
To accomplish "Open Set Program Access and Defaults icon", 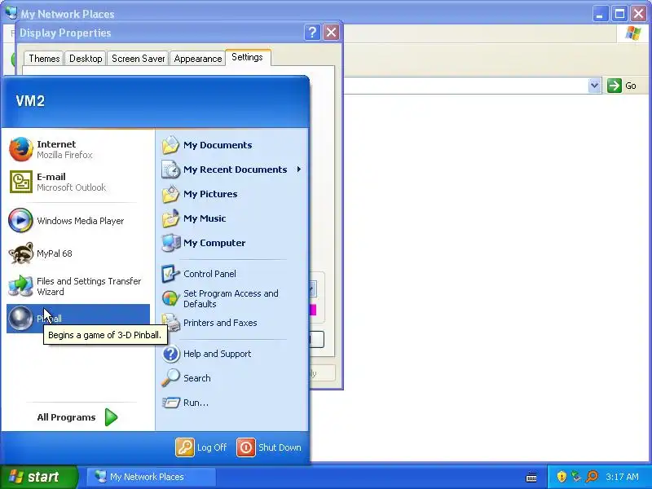I will pyautogui.click(x=170, y=298).
